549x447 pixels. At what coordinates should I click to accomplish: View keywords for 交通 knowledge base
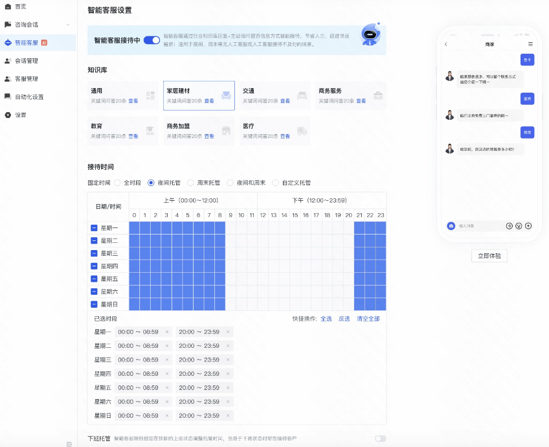[x=285, y=101]
